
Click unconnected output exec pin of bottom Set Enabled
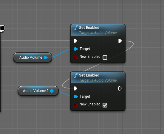(120, 88)
